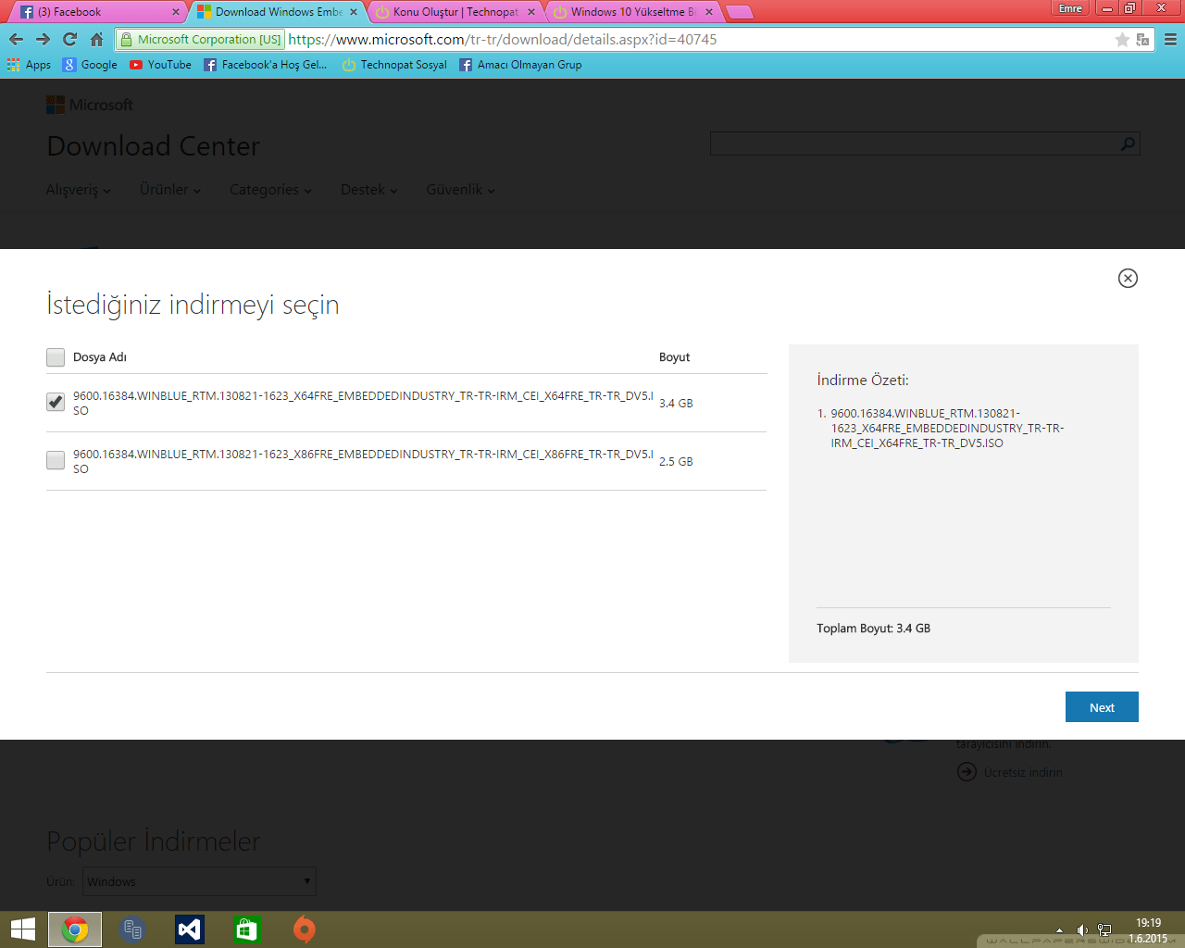Uncheck the X64FRE ISO file checkbox
This screenshot has width=1185, height=948.
click(x=56, y=402)
